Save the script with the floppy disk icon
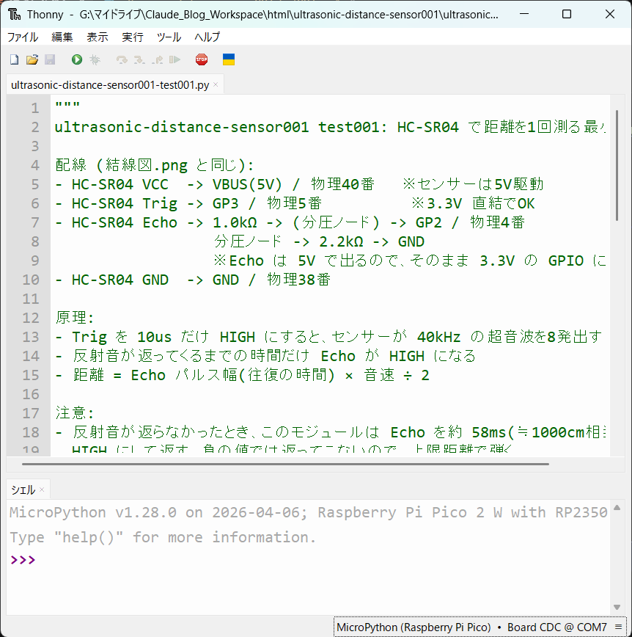The height and width of the screenshot is (637, 632). [50, 59]
